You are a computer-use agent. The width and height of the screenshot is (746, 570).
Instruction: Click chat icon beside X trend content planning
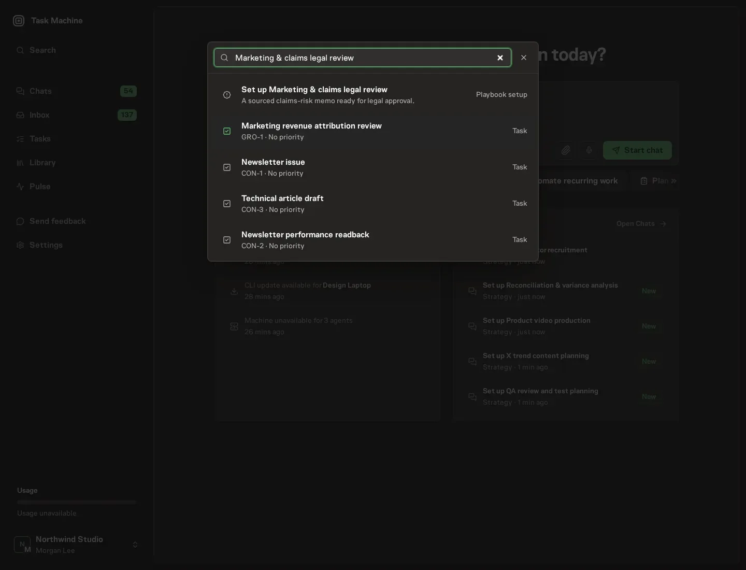click(472, 362)
